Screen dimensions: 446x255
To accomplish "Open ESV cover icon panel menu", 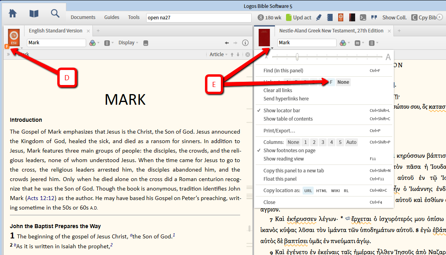I will pyautogui.click(x=14, y=38).
